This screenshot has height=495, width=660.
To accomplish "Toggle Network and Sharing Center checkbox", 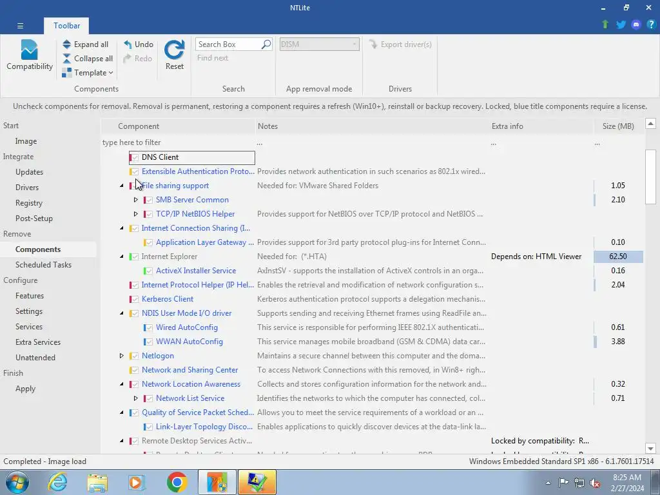I will tap(135, 371).
